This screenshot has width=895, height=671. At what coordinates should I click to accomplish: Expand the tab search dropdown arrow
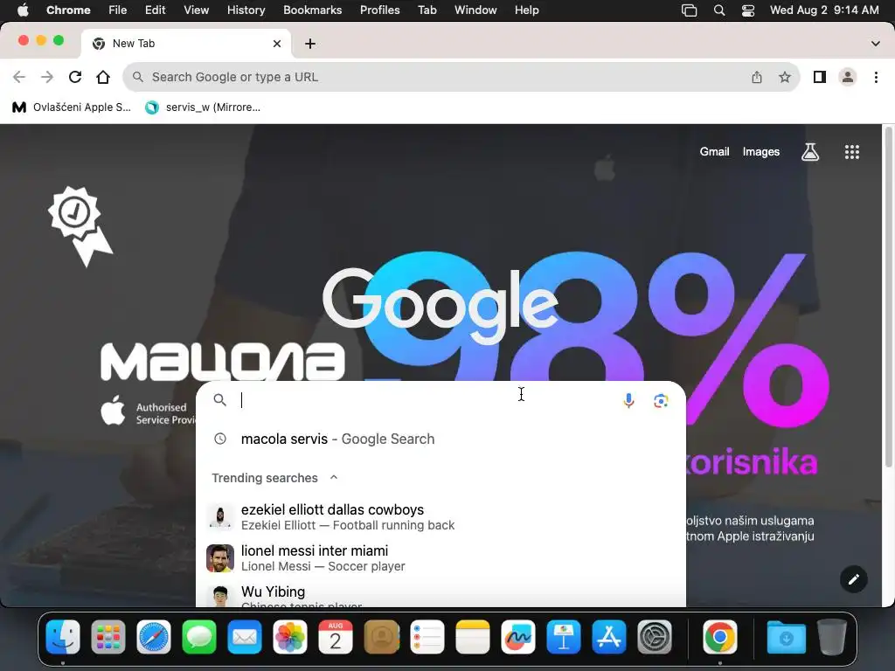(x=876, y=44)
